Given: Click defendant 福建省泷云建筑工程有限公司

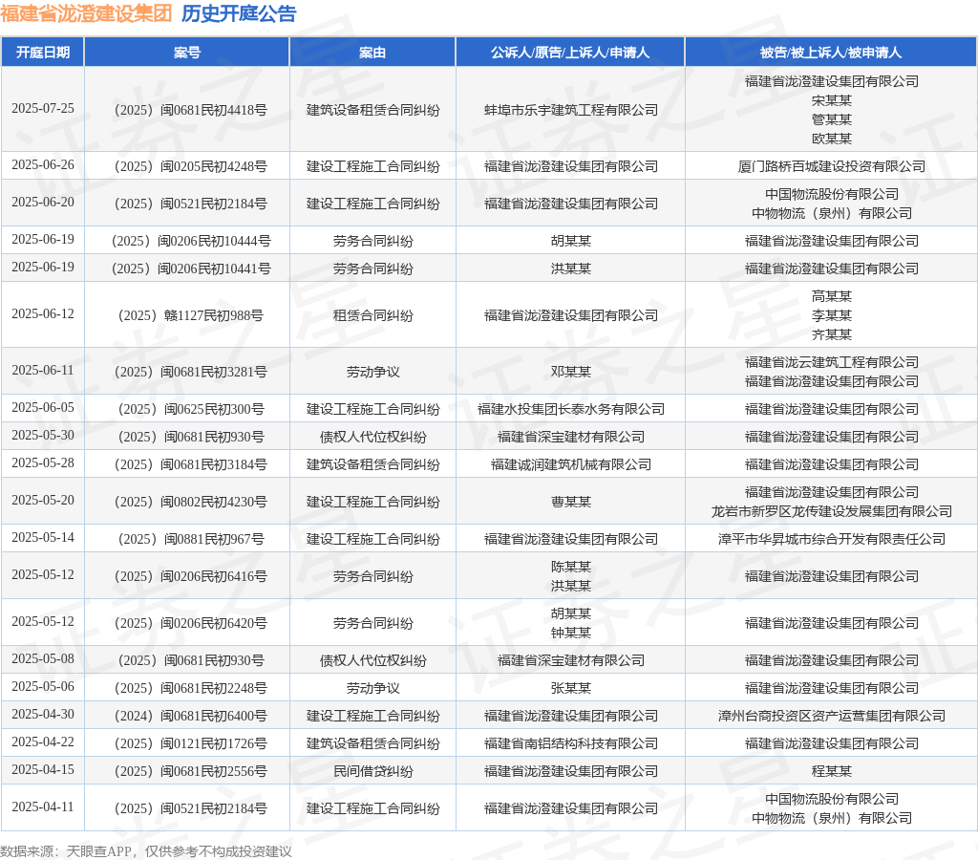Looking at the screenshot, I should tap(832, 362).
